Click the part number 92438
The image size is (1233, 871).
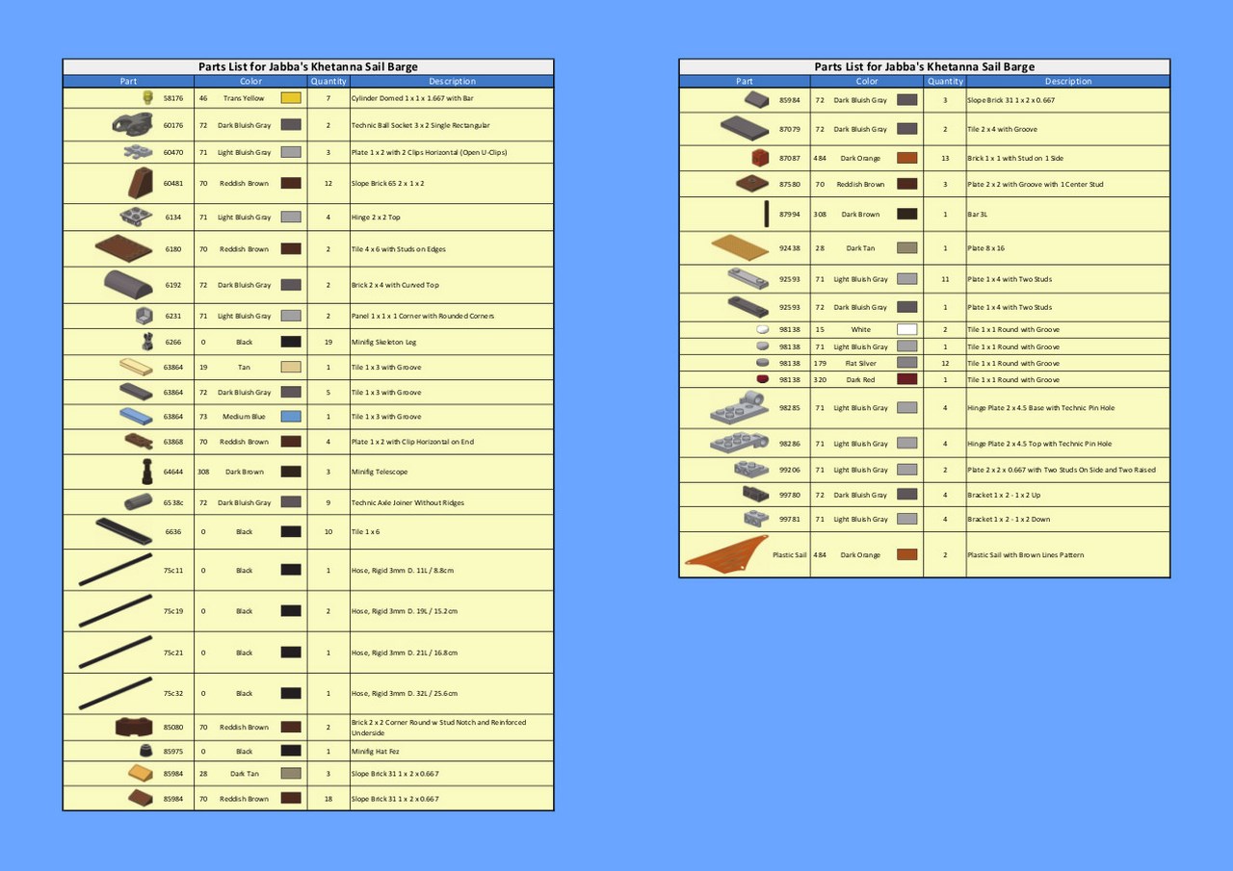point(790,247)
